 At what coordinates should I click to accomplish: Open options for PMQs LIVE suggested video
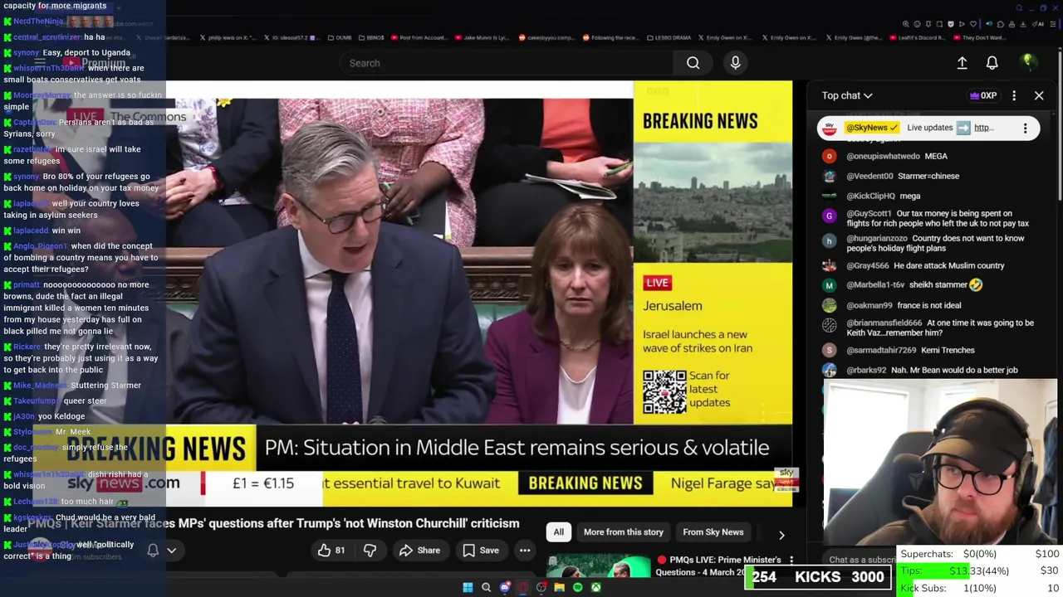[x=791, y=561]
